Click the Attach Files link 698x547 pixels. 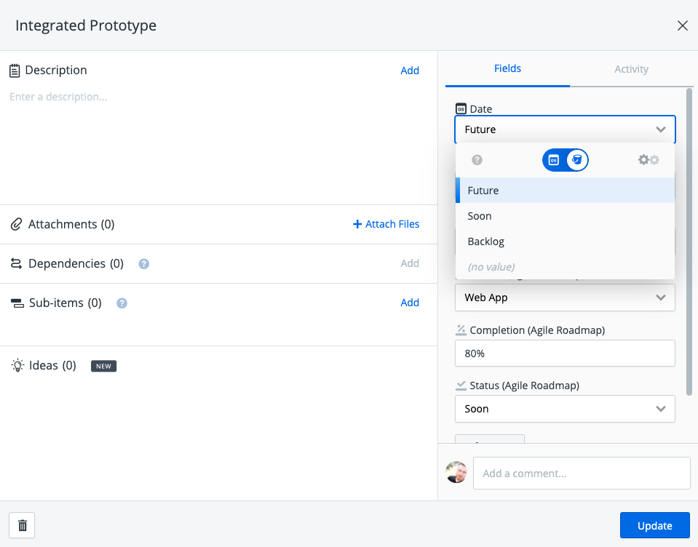click(x=386, y=224)
